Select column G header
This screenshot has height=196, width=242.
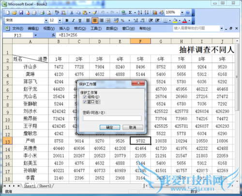161,41
